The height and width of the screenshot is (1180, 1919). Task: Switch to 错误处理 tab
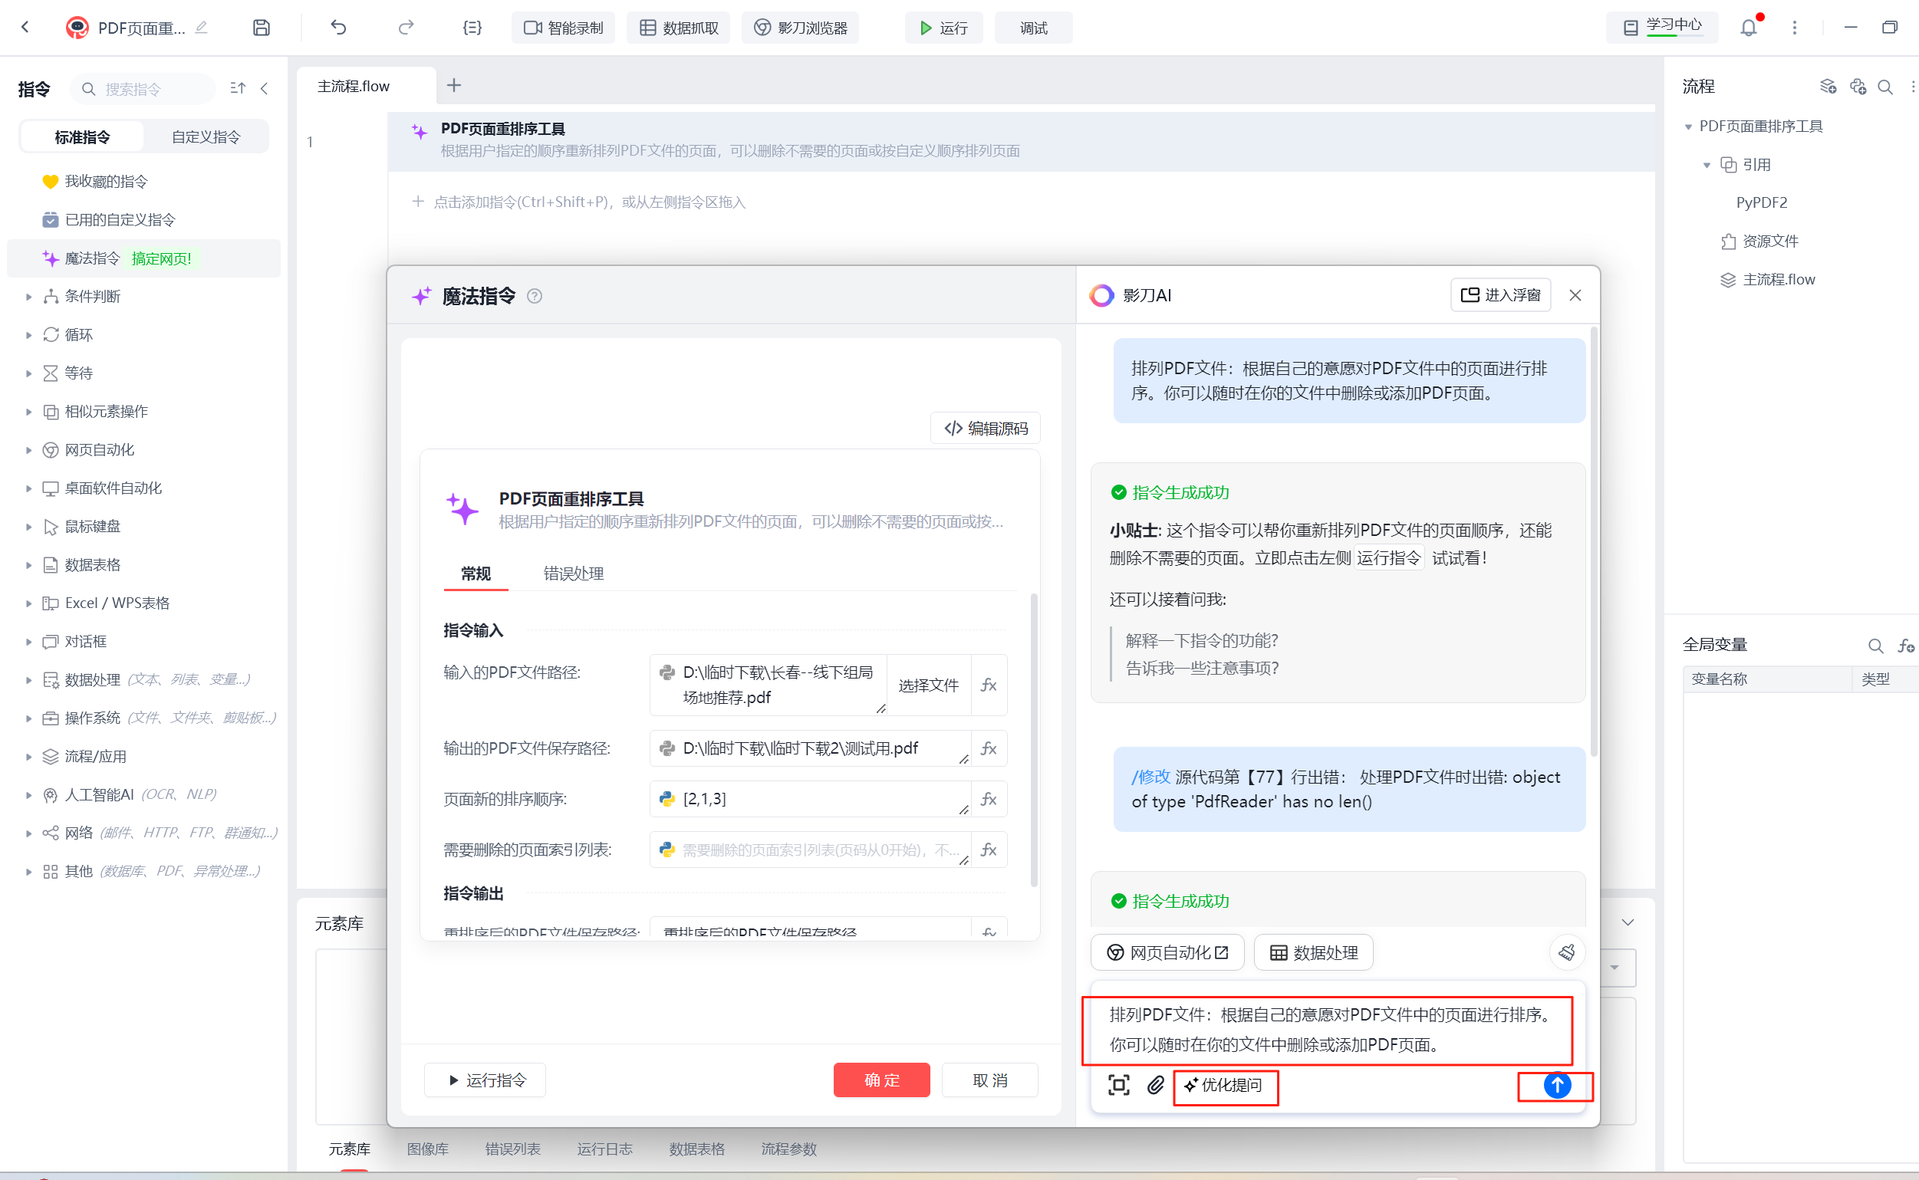573,574
